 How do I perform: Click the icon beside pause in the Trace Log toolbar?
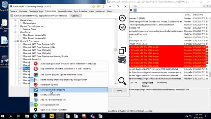(x=135, y=10)
